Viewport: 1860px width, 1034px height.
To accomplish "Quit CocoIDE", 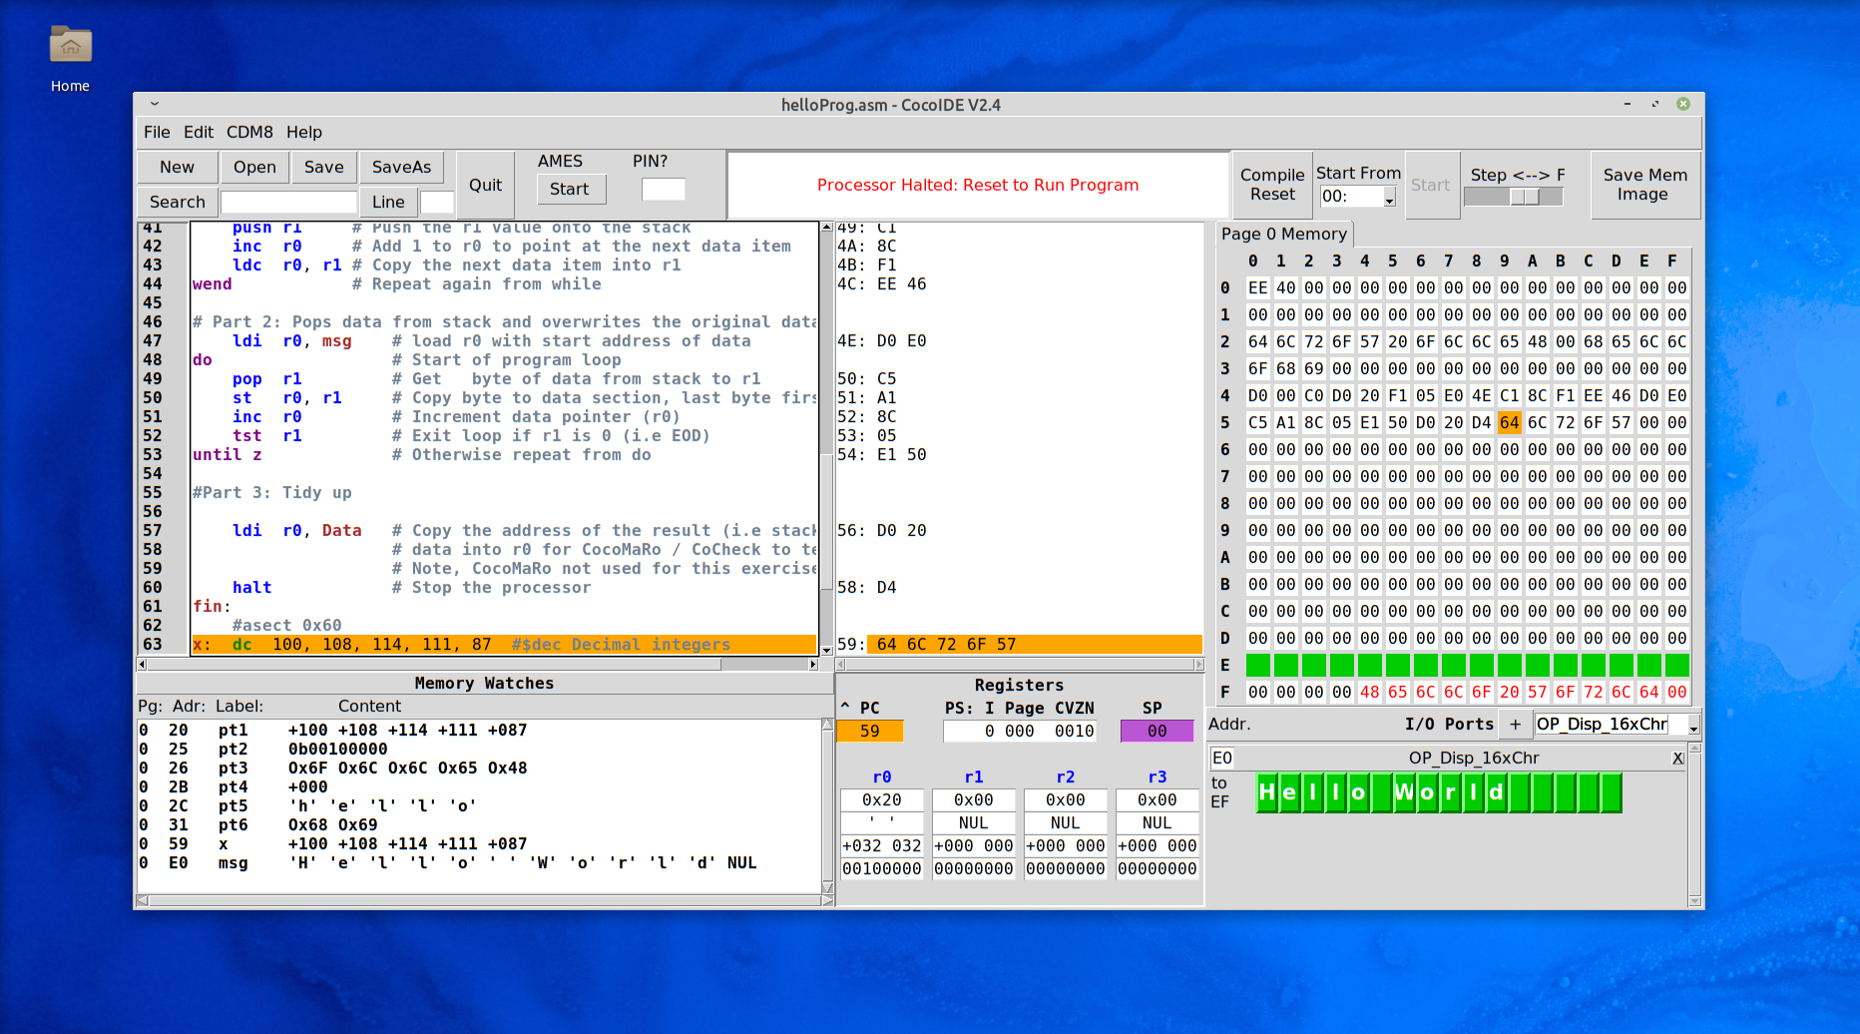I will click(x=485, y=184).
